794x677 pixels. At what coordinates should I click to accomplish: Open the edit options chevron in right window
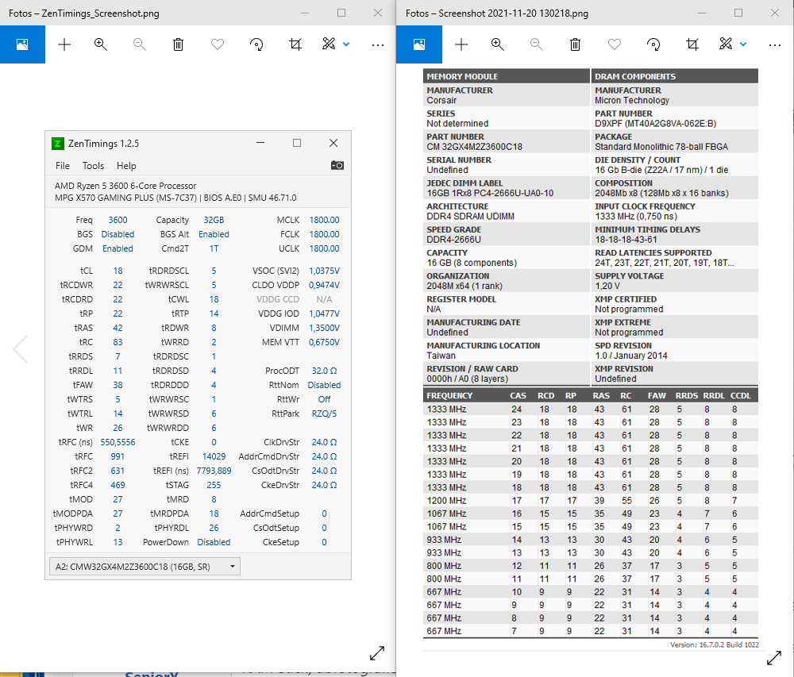(x=745, y=45)
